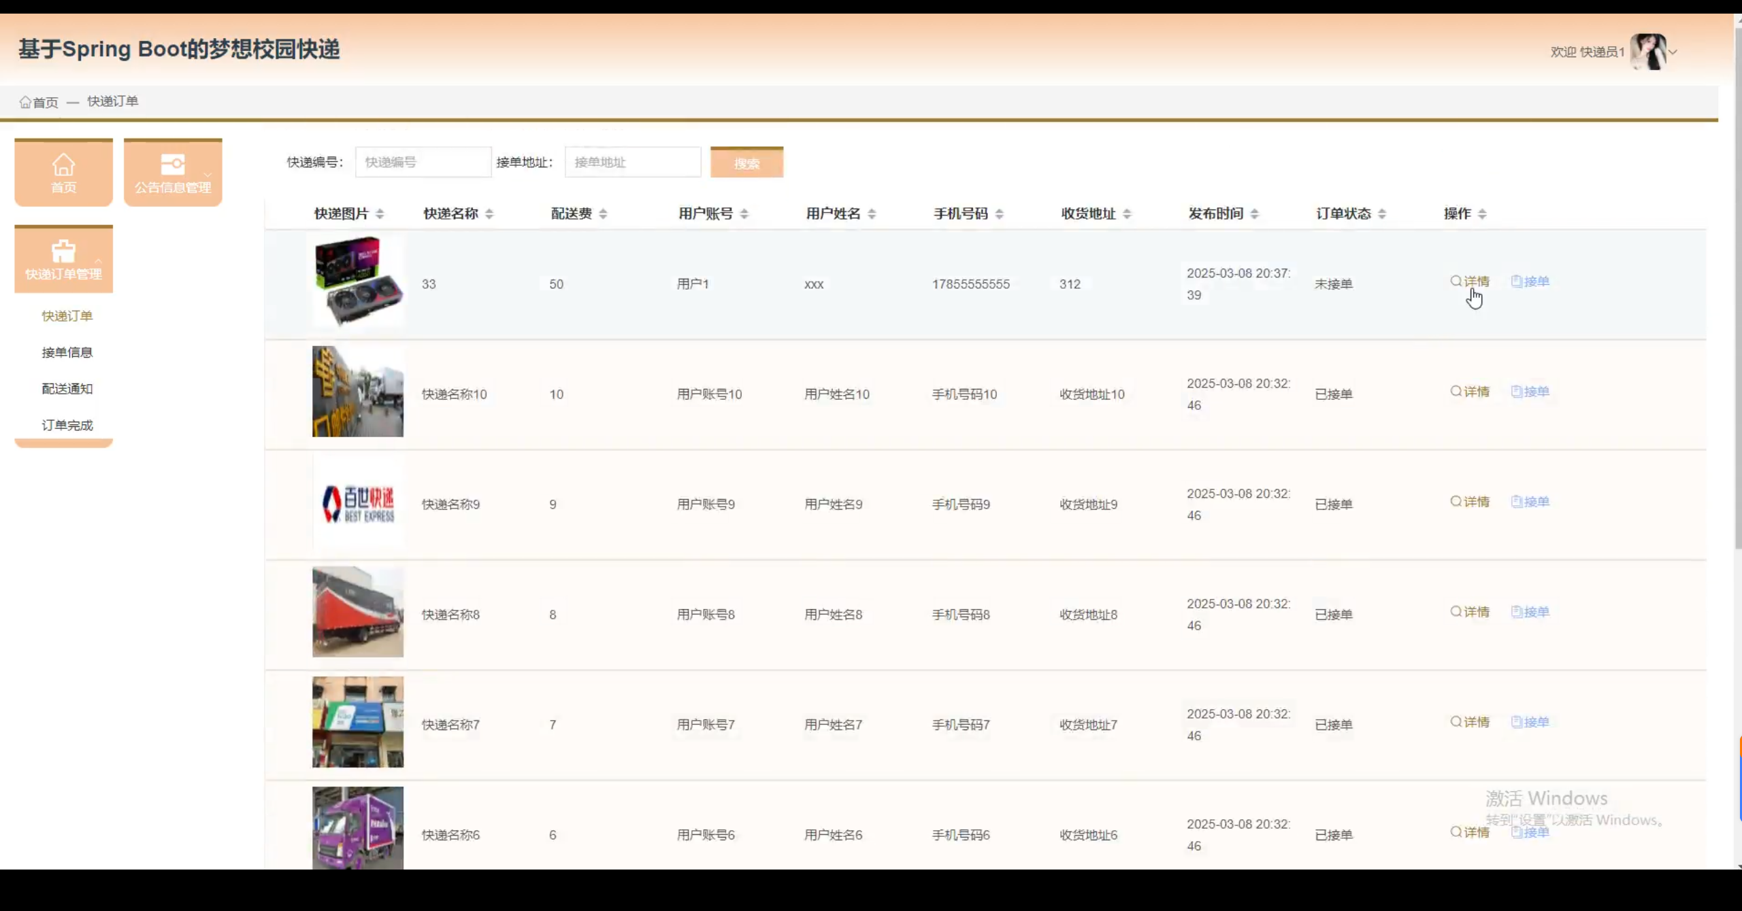1742x911 pixels.
Task: Click the 首页 home icon tile
Action: (63, 172)
